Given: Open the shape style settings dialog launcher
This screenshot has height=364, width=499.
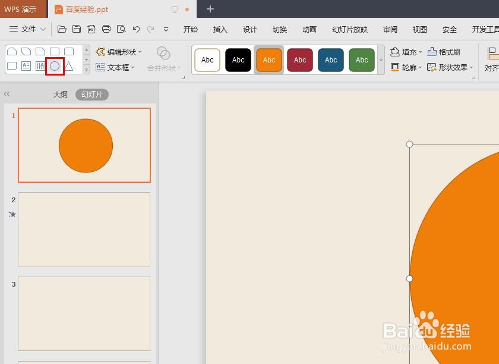Looking at the screenshot, I should click(x=474, y=77).
